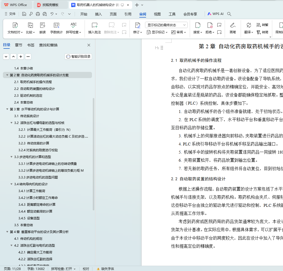Click the 字数: 13682 word count indicator

click(36, 269)
